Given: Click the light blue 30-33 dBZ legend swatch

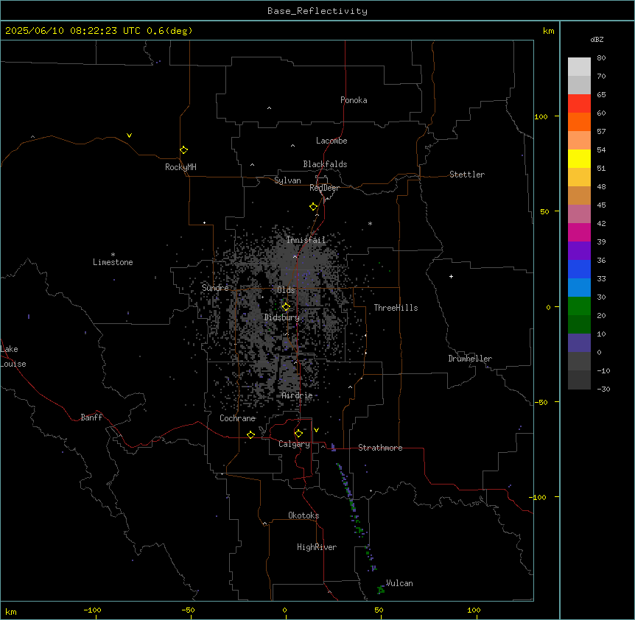Looking at the screenshot, I should pyautogui.click(x=579, y=287).
